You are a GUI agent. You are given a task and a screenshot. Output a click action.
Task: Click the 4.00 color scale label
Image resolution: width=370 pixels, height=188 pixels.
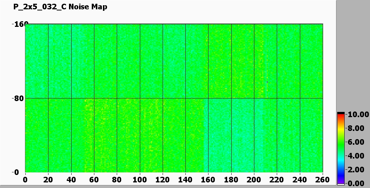tap(356, 156)
